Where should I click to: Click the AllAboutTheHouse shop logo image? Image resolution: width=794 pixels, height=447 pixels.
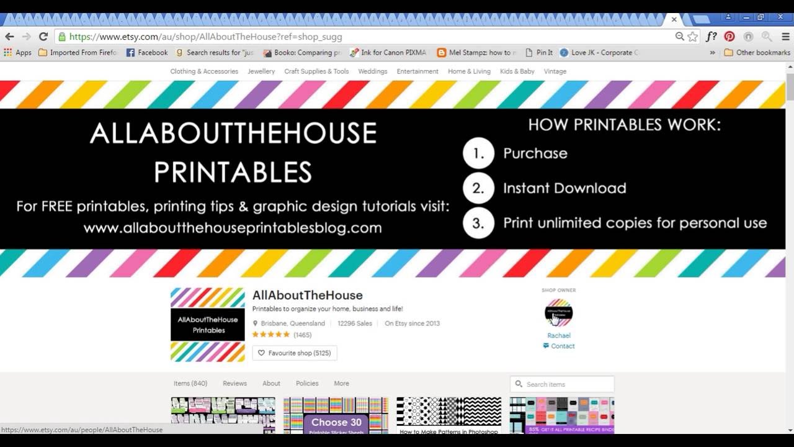tap(208, 325)
